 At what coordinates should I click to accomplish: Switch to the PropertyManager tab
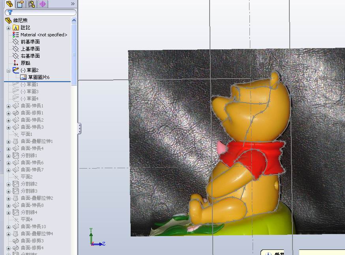click(x=19, y=4)
